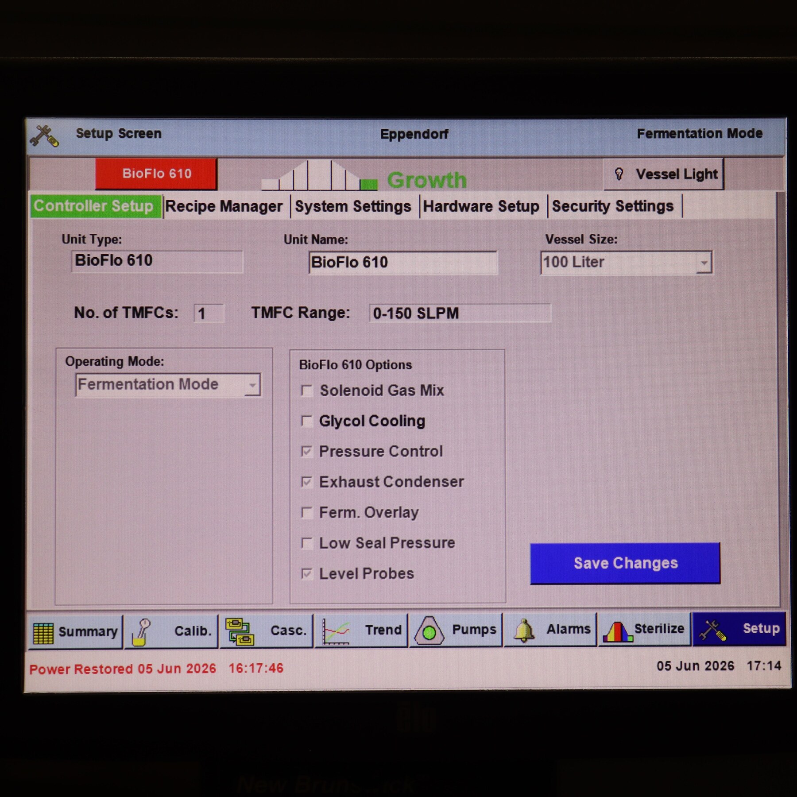Click the Save Changes button
This screenshot has width=797, height=797.
click(x=625, y=563)
